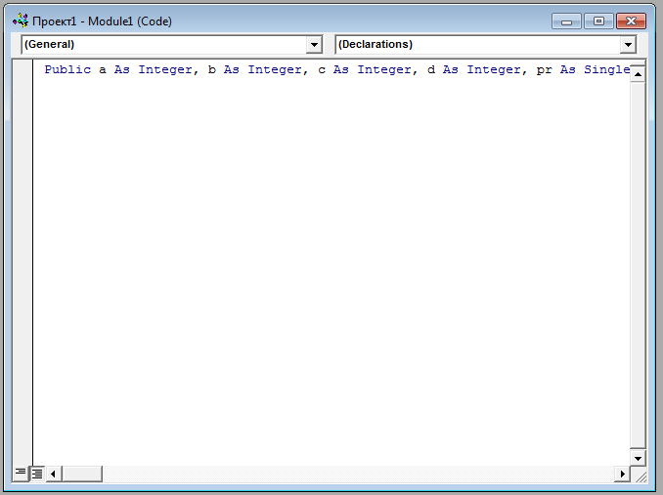The width and height of the screenshot is (663, 495).
Task: Click the window resize grip corner
Action: point(641,475)
